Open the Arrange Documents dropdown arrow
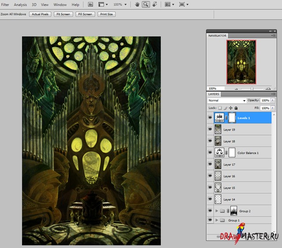 [x=173, y=5]
